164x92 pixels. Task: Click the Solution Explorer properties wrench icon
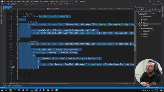pos(159,9)
